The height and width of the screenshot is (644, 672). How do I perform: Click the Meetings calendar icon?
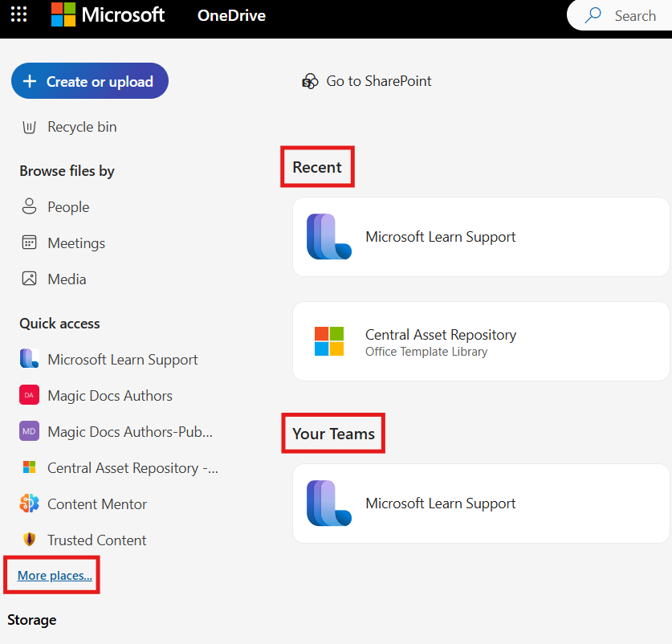click(x=29, y=243)
